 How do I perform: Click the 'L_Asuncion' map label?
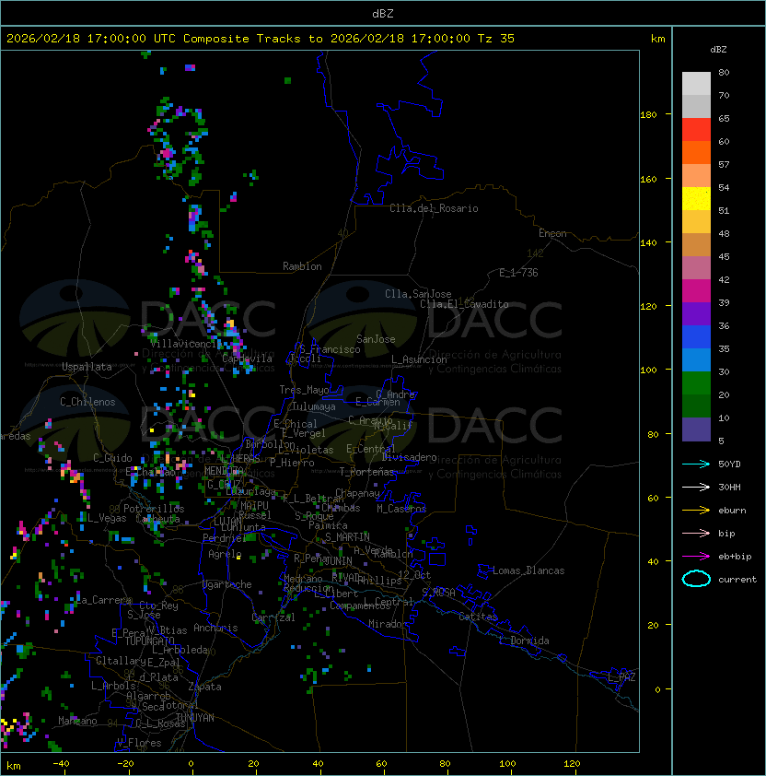[x=419, y=359]
